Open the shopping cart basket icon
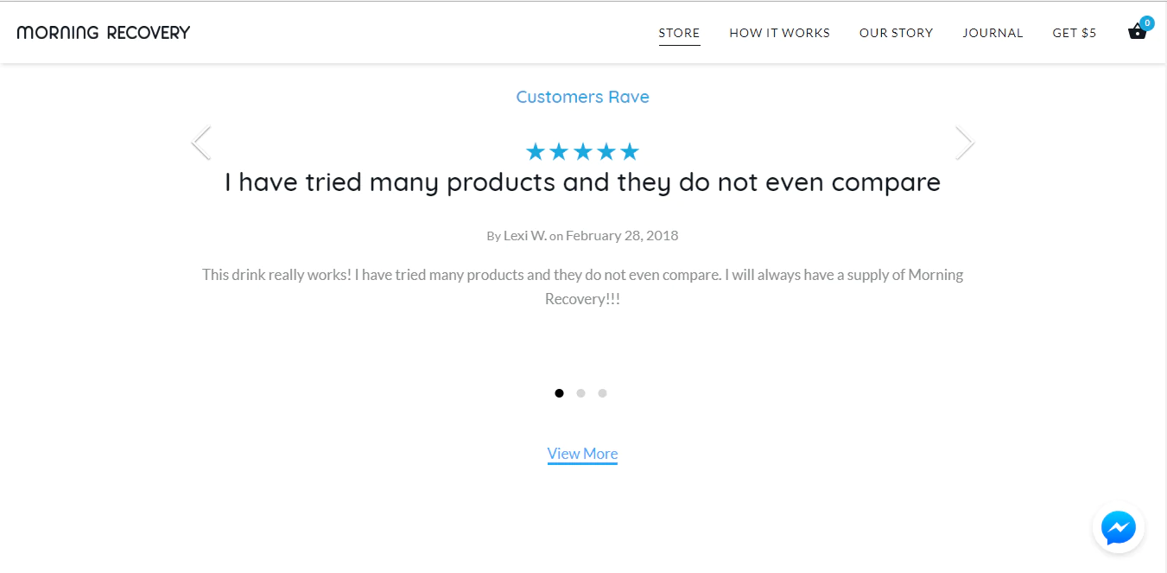The height and width of the screenshot is (573, 1167). pos(1137,33)
